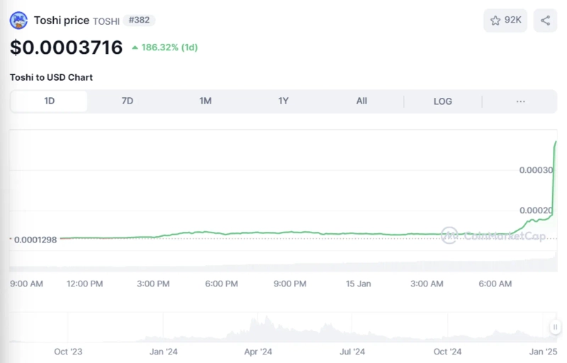Select the 1Y time range
This screenshot has height=363, width=567.
coord(283,101)
